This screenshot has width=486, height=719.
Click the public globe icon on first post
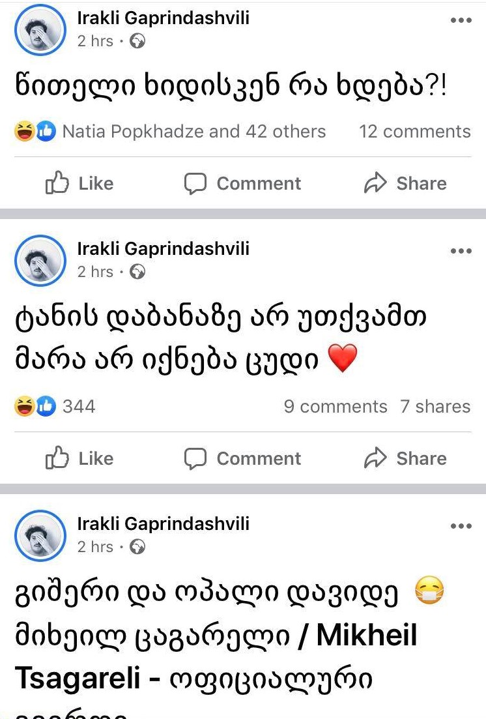coord(137,41)
